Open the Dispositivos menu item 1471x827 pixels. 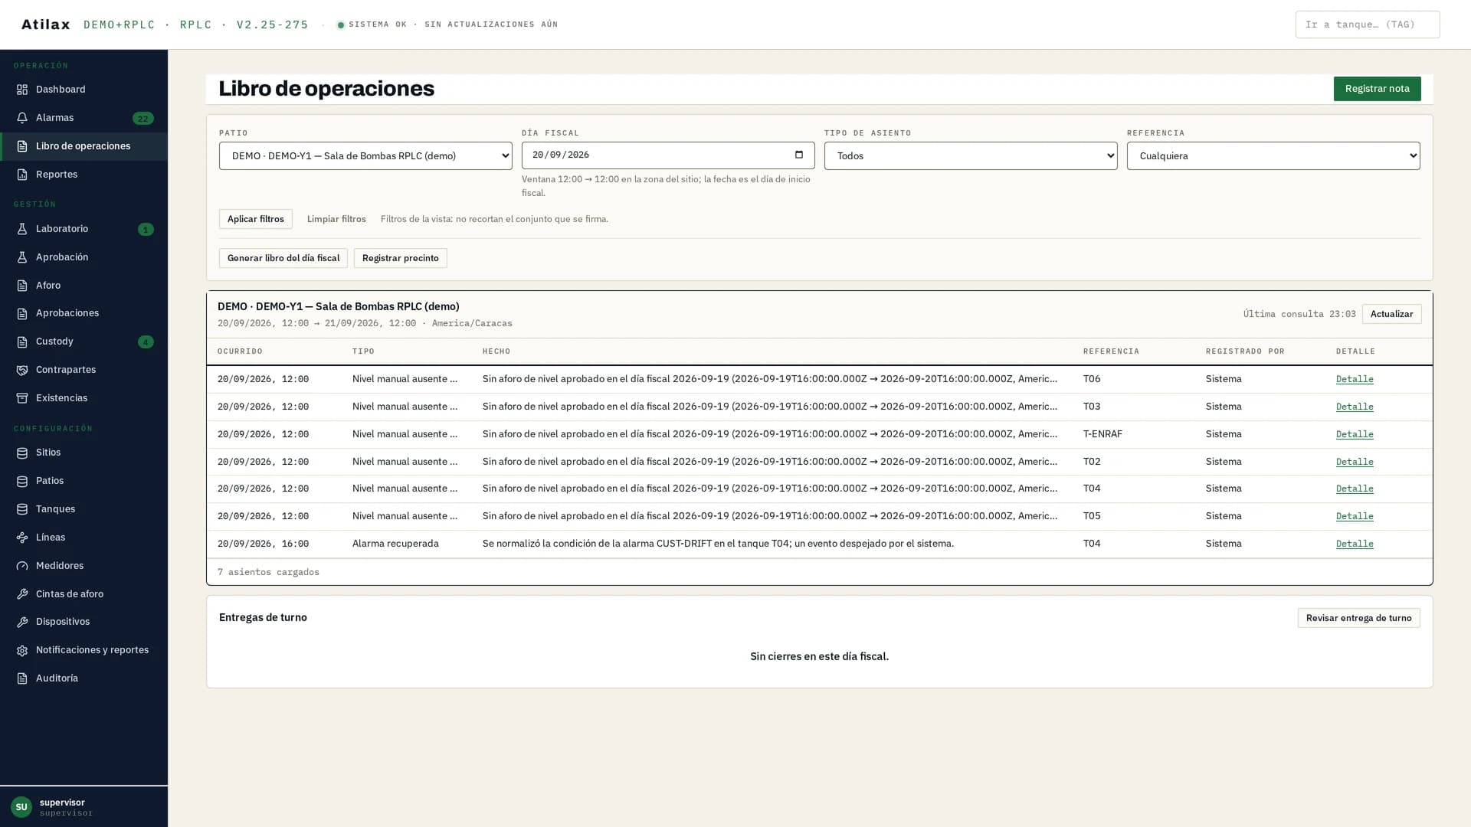coord(84,622)
